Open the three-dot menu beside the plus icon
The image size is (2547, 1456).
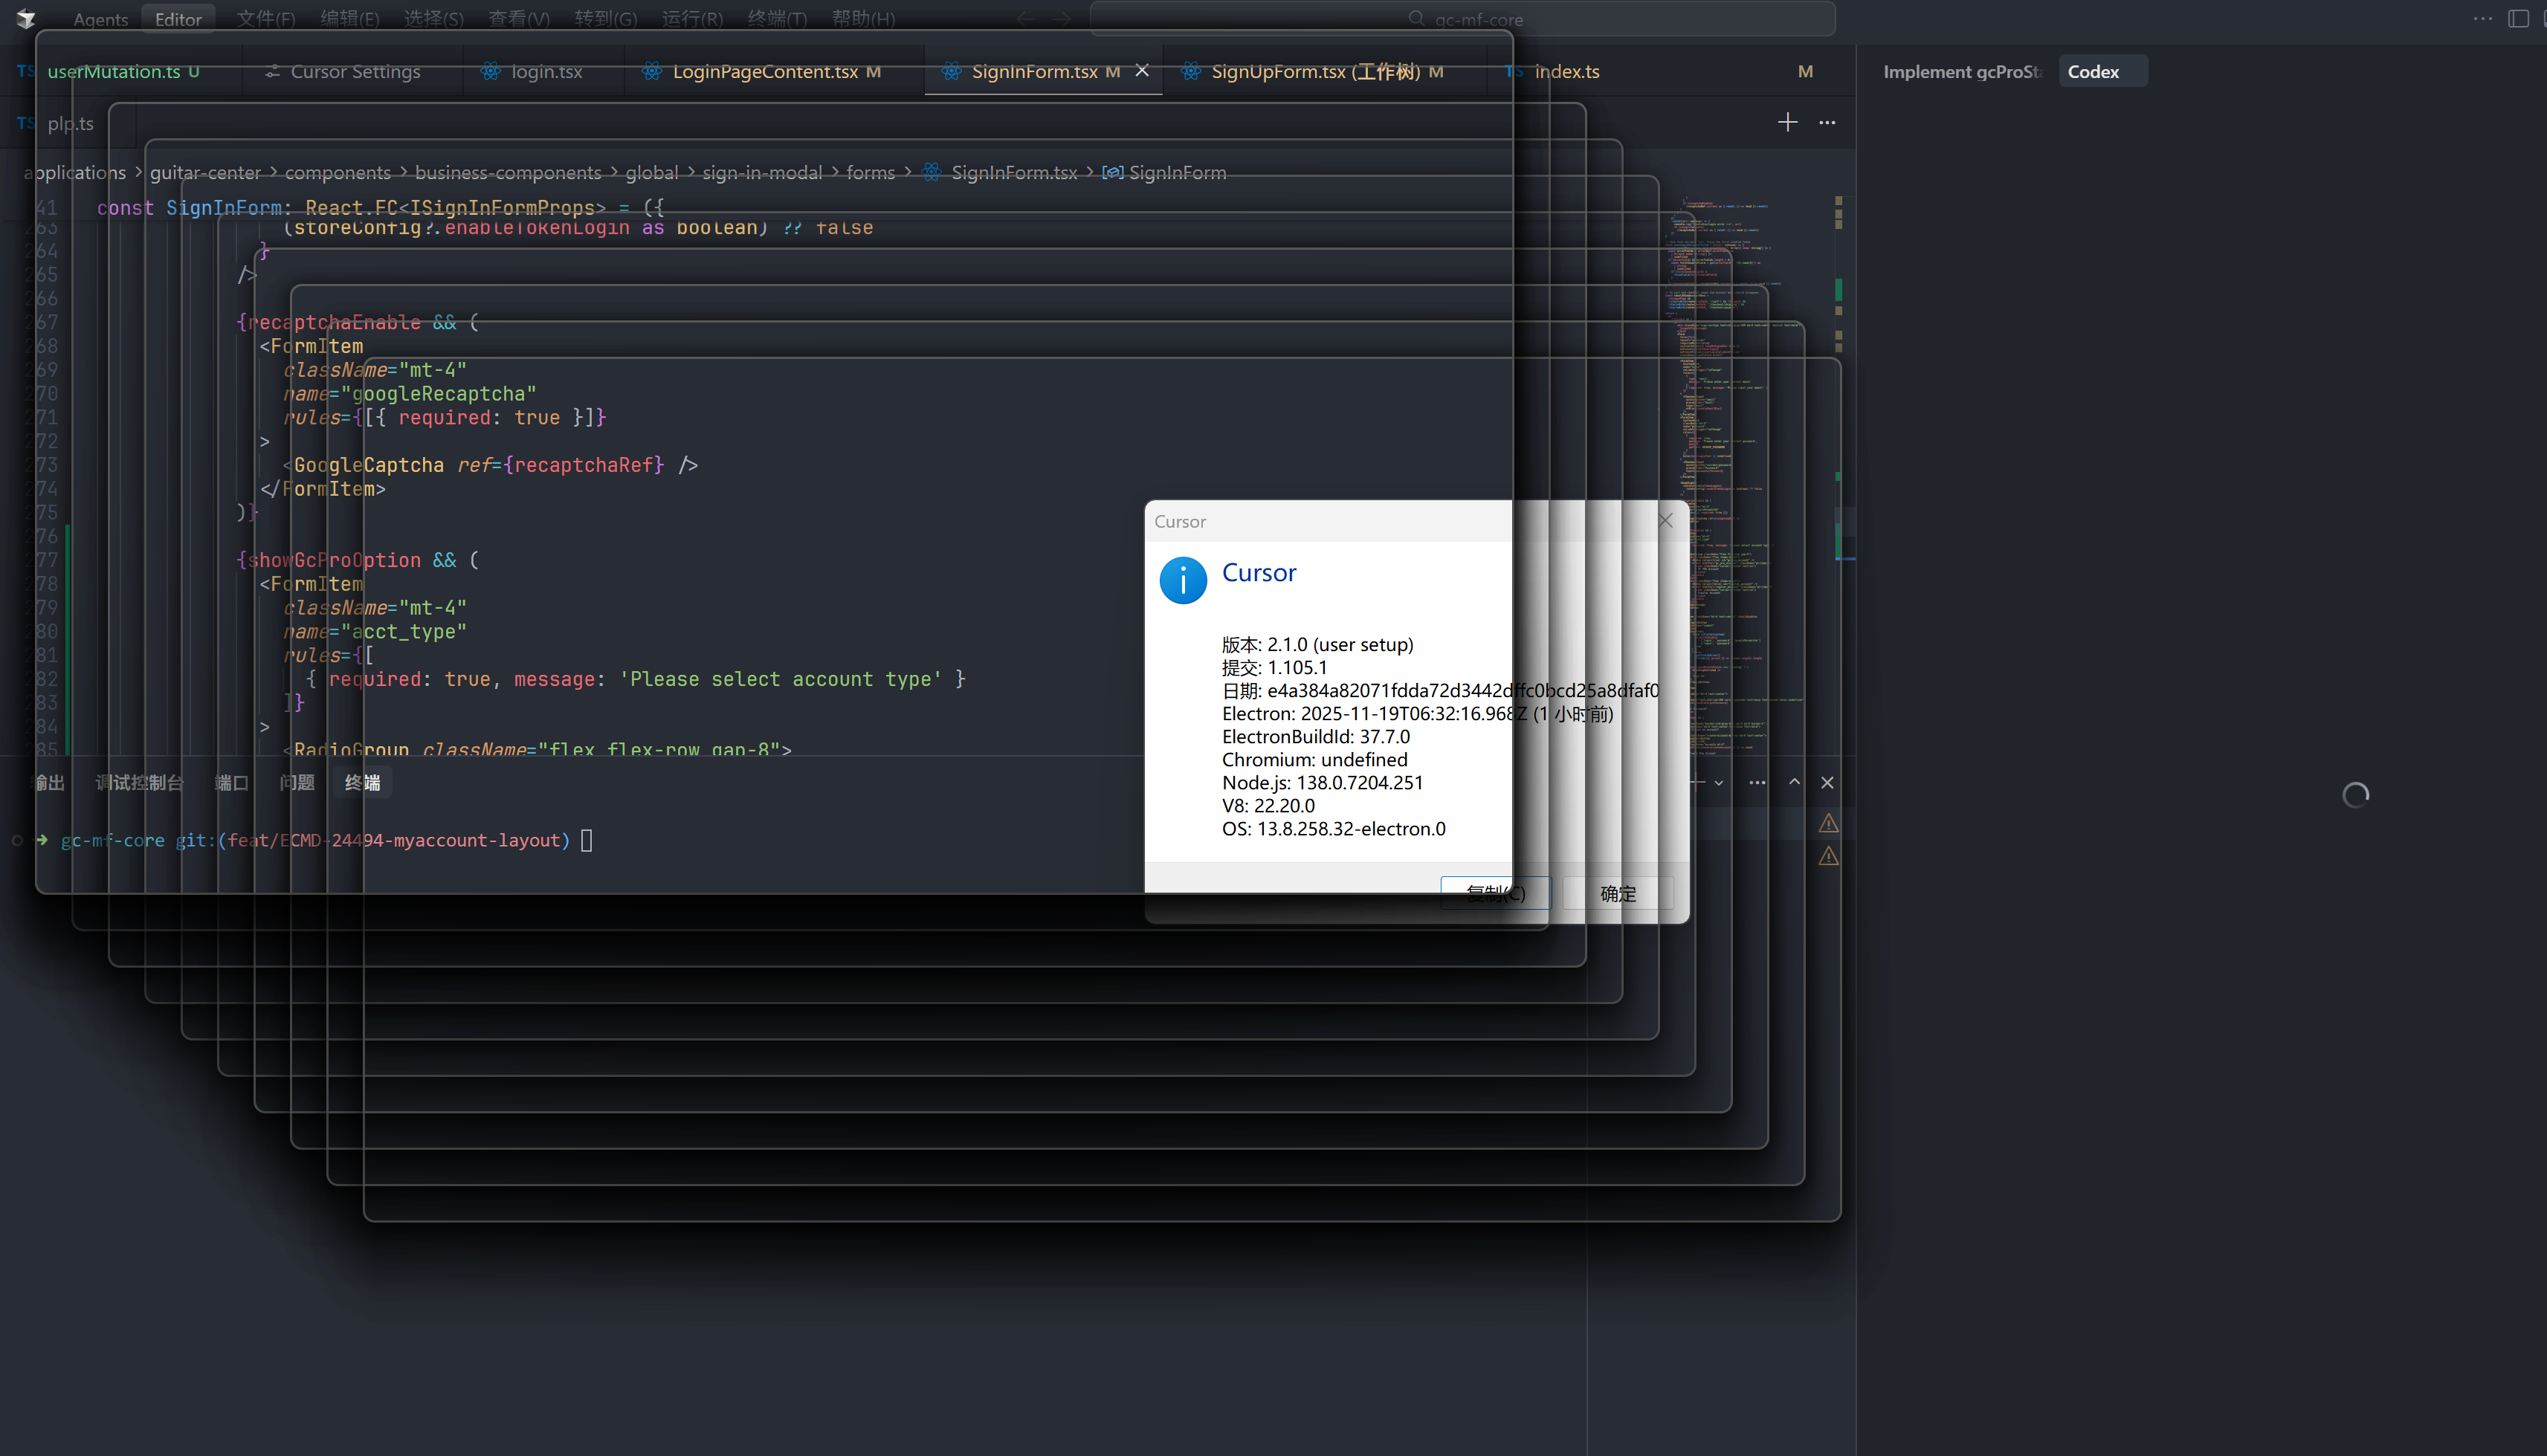click(1827, 122)
